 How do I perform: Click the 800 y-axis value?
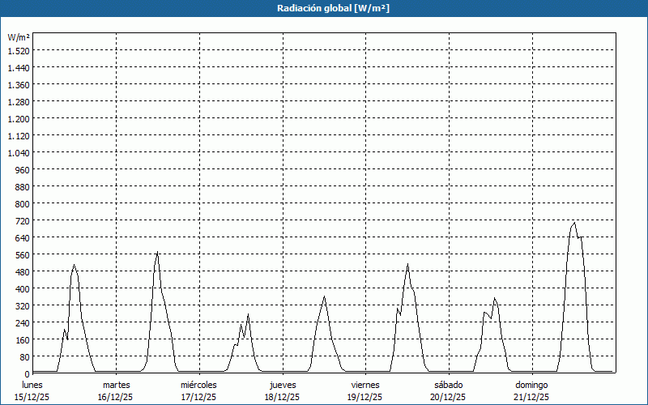[x=23, y=204]
